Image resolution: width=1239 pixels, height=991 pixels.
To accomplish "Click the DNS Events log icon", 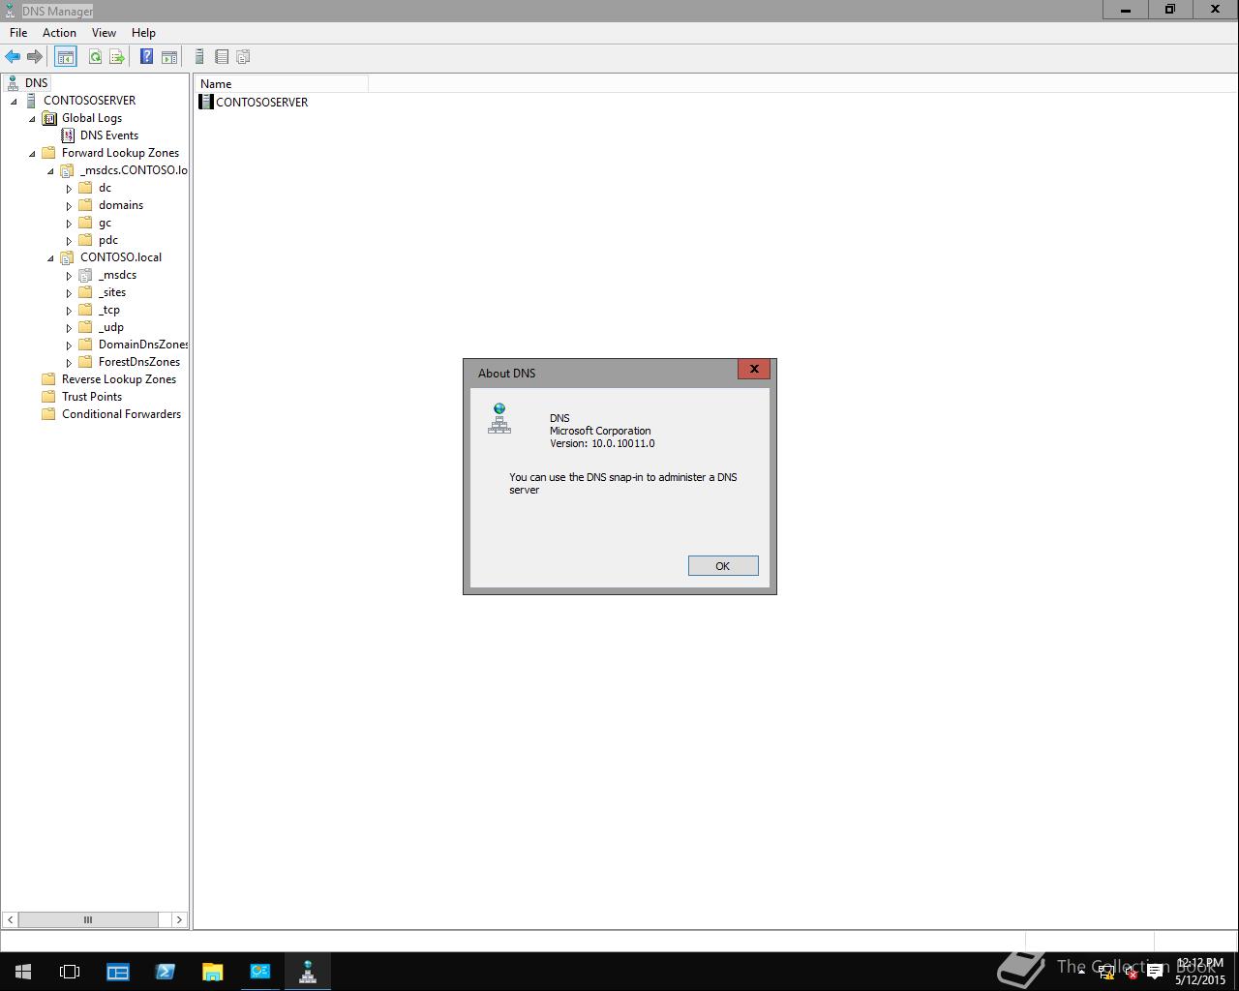I will (x=68, y=135).
